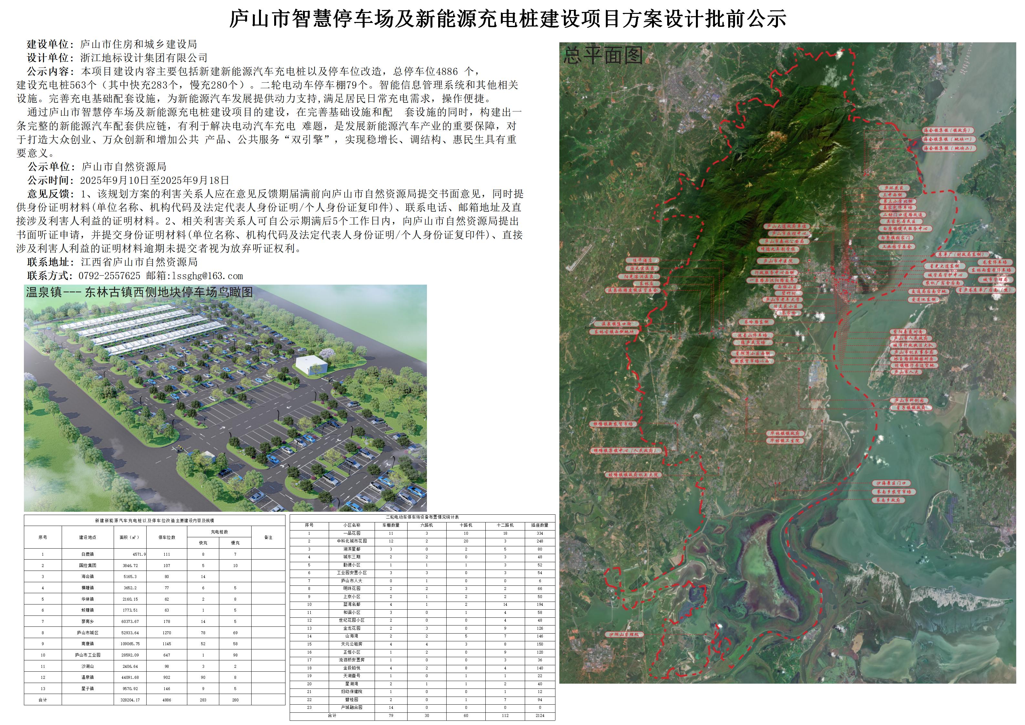Click the 海会镇集镇（镇政府） map label

pos(948,131)
